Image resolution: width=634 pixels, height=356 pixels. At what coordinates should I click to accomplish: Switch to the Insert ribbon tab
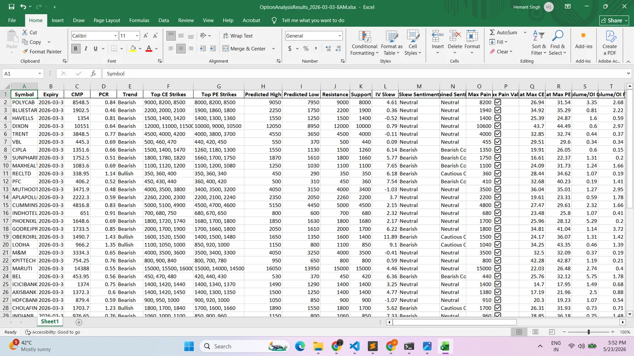click(x=57, y=20)
